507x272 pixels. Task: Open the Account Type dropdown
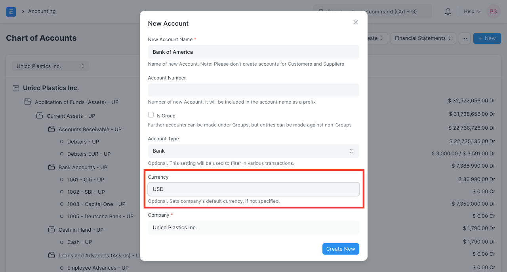253,151
